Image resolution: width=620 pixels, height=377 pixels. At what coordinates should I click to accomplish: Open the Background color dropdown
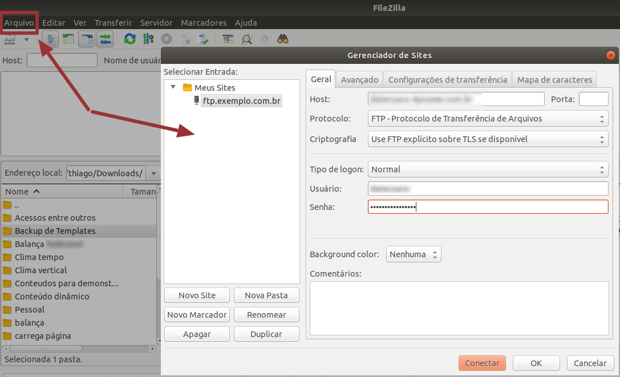click(x=413, y=254)
